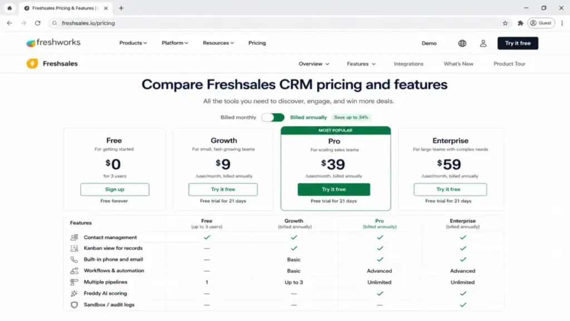Click the Kanban view for records label

113,248
